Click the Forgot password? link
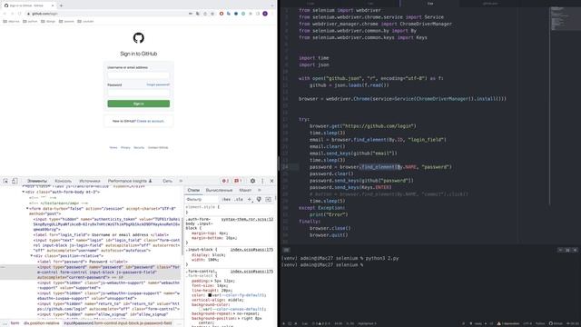This screenshot has height=327, width=581. pyautogui.click(x=158, y=84)
